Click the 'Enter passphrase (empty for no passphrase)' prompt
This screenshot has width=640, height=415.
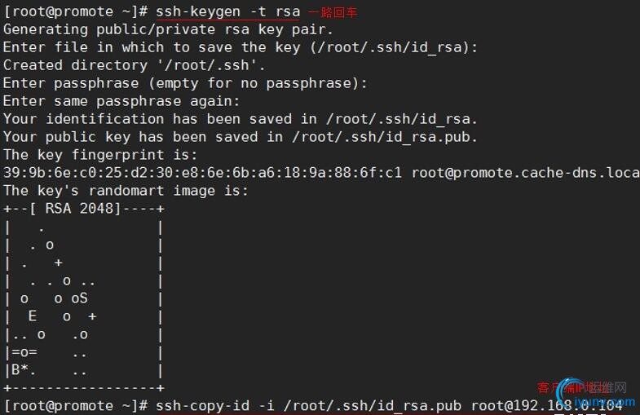coord(185,83)
